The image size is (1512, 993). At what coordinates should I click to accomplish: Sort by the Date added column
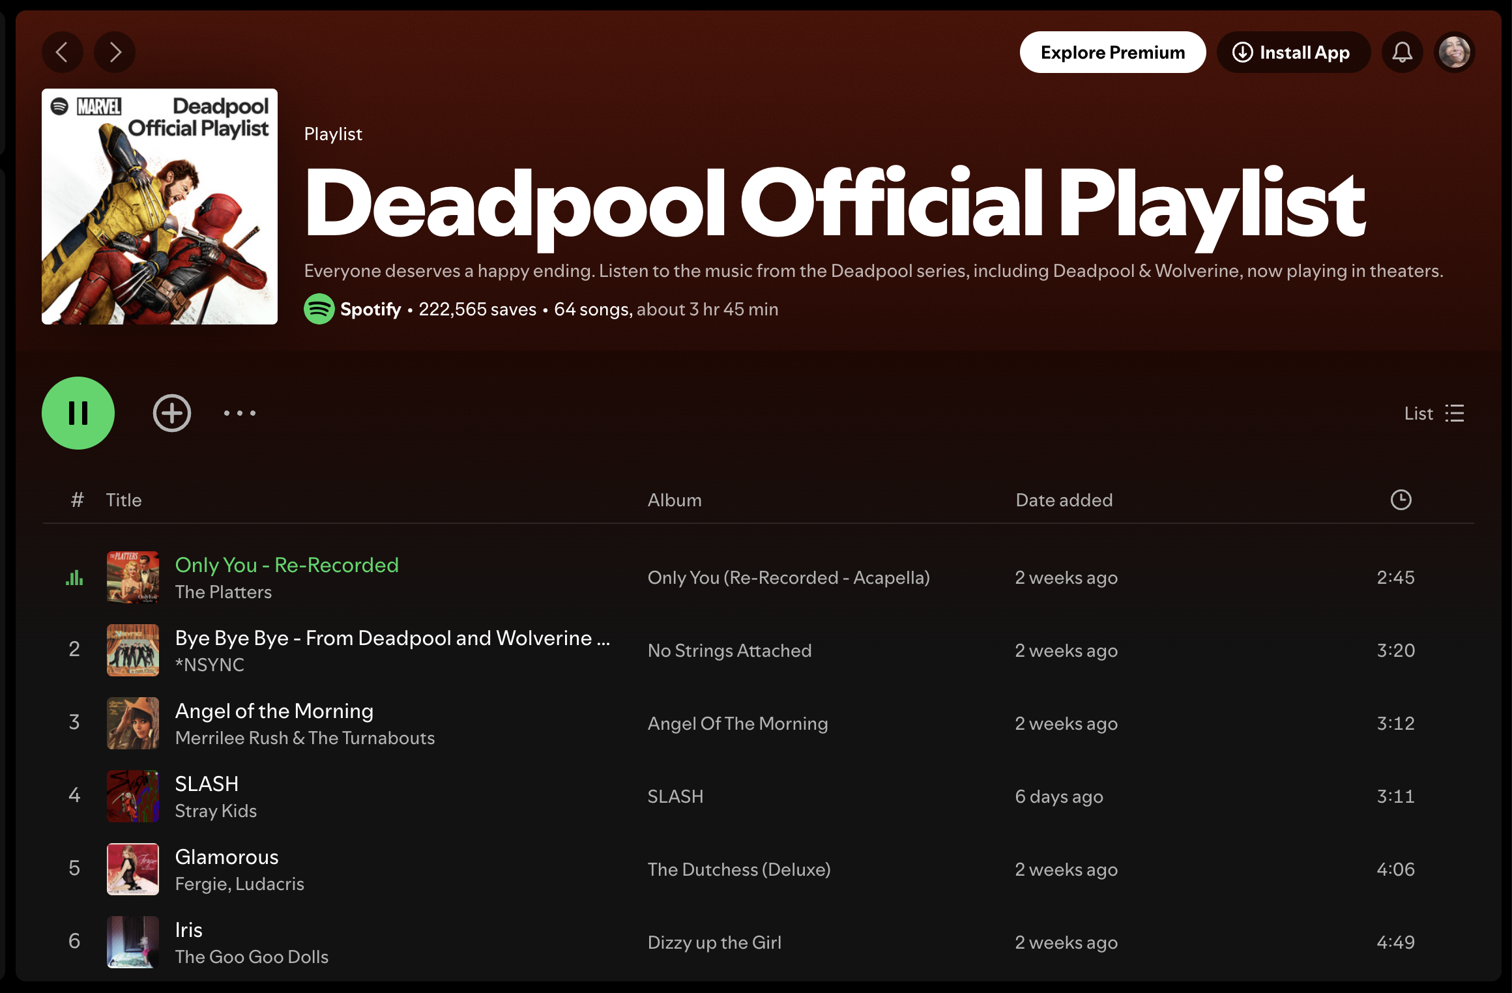pyautogui.click(x=1064, y=500)
